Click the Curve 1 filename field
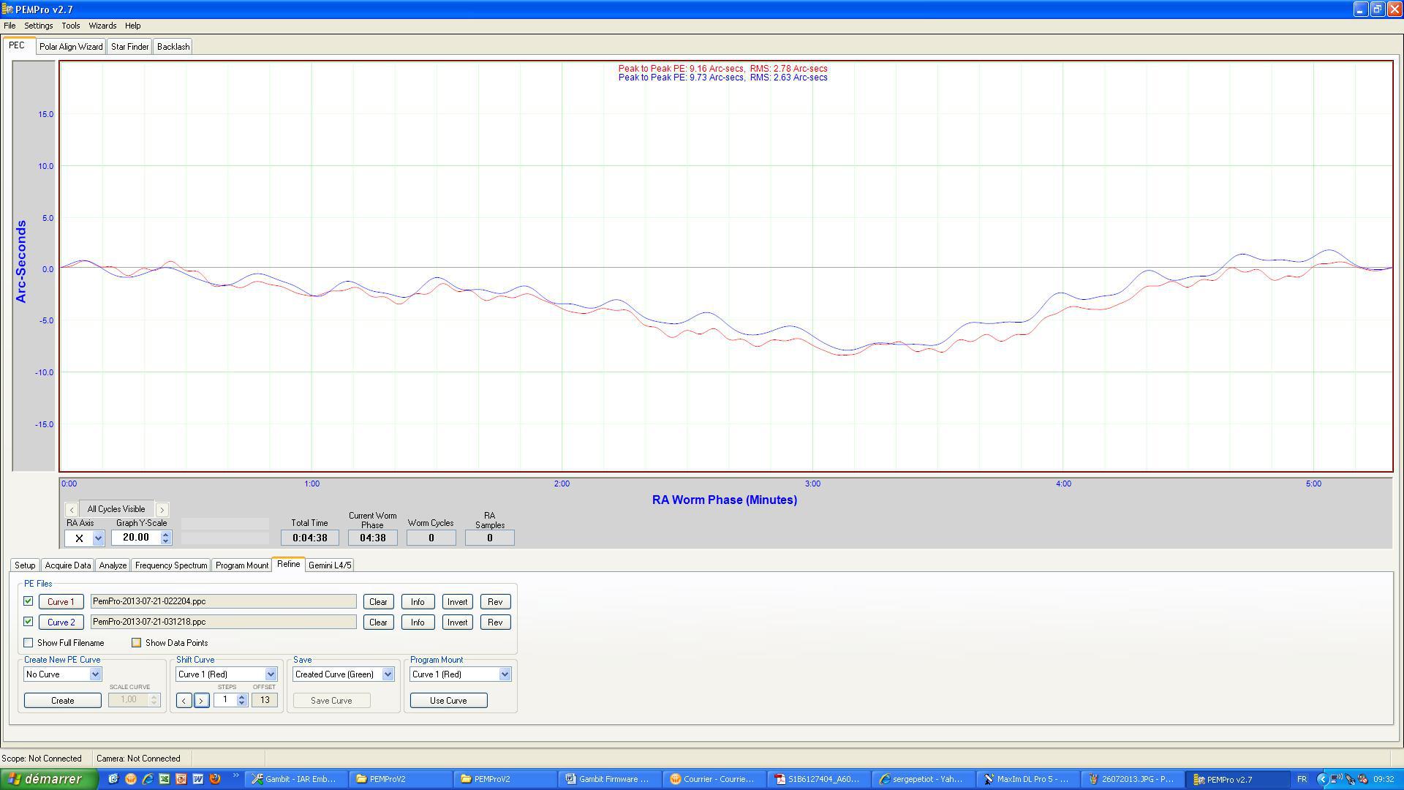Screen dimensions: 1404x790 (223, 601)
